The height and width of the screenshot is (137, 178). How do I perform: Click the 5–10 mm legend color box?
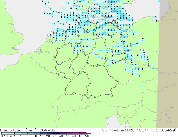(x=31, y=133)
